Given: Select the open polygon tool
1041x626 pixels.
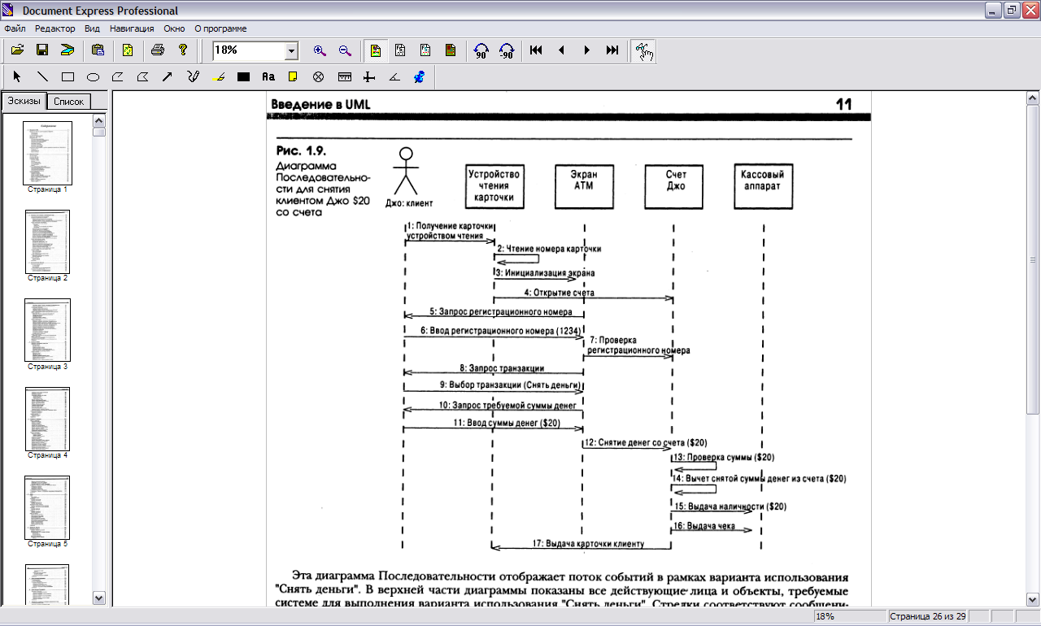Looking at the screenshot, I should point(118,77).
